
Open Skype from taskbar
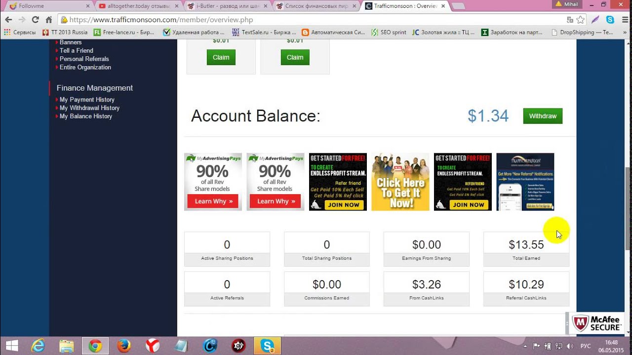(x=268, y=346)
